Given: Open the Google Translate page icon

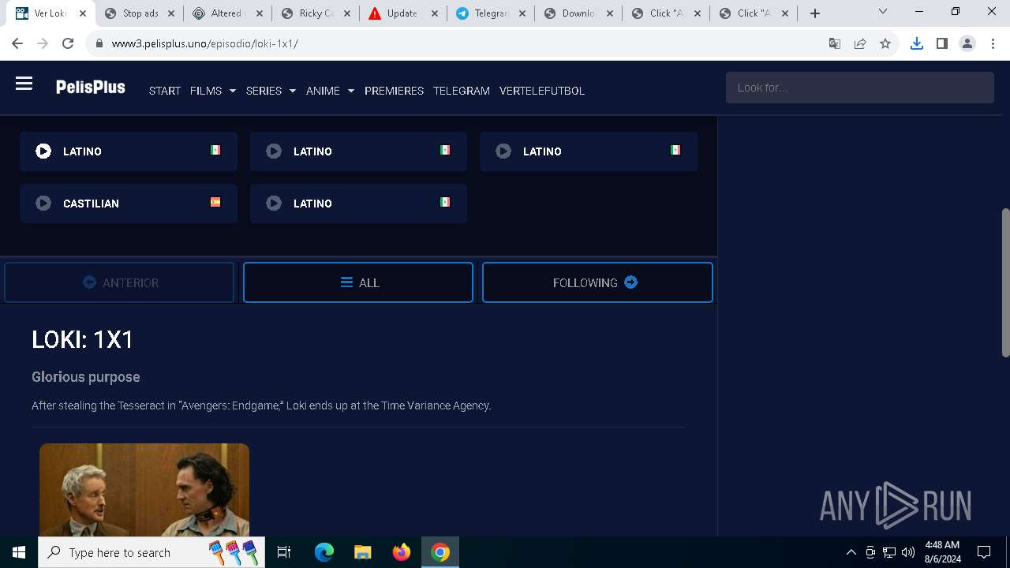Looking at the screenshot, I should [x=835, y=43].
